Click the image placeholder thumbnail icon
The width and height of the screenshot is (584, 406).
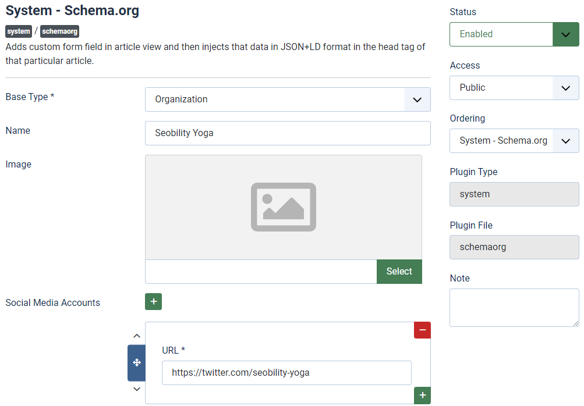tap(284, 206)
